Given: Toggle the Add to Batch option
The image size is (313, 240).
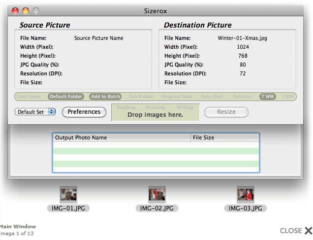Looking at the screenshot, I should (x=106, y=97).
